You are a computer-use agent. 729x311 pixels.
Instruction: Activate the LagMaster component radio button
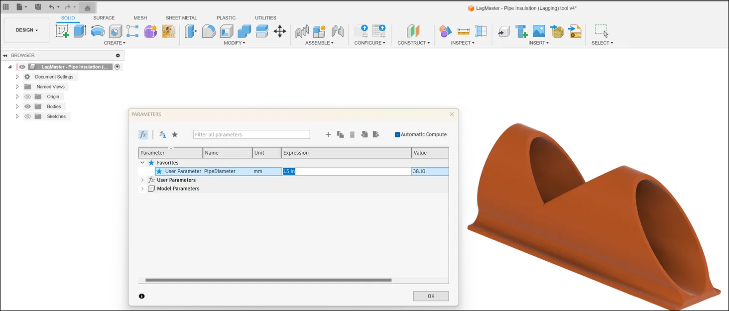point(118,67)
